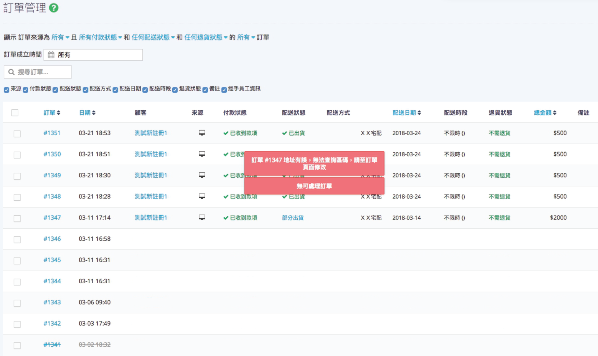This screenshot has height=356, width=598.
Task: Click the calendar icon in date field
Action: 51,55
